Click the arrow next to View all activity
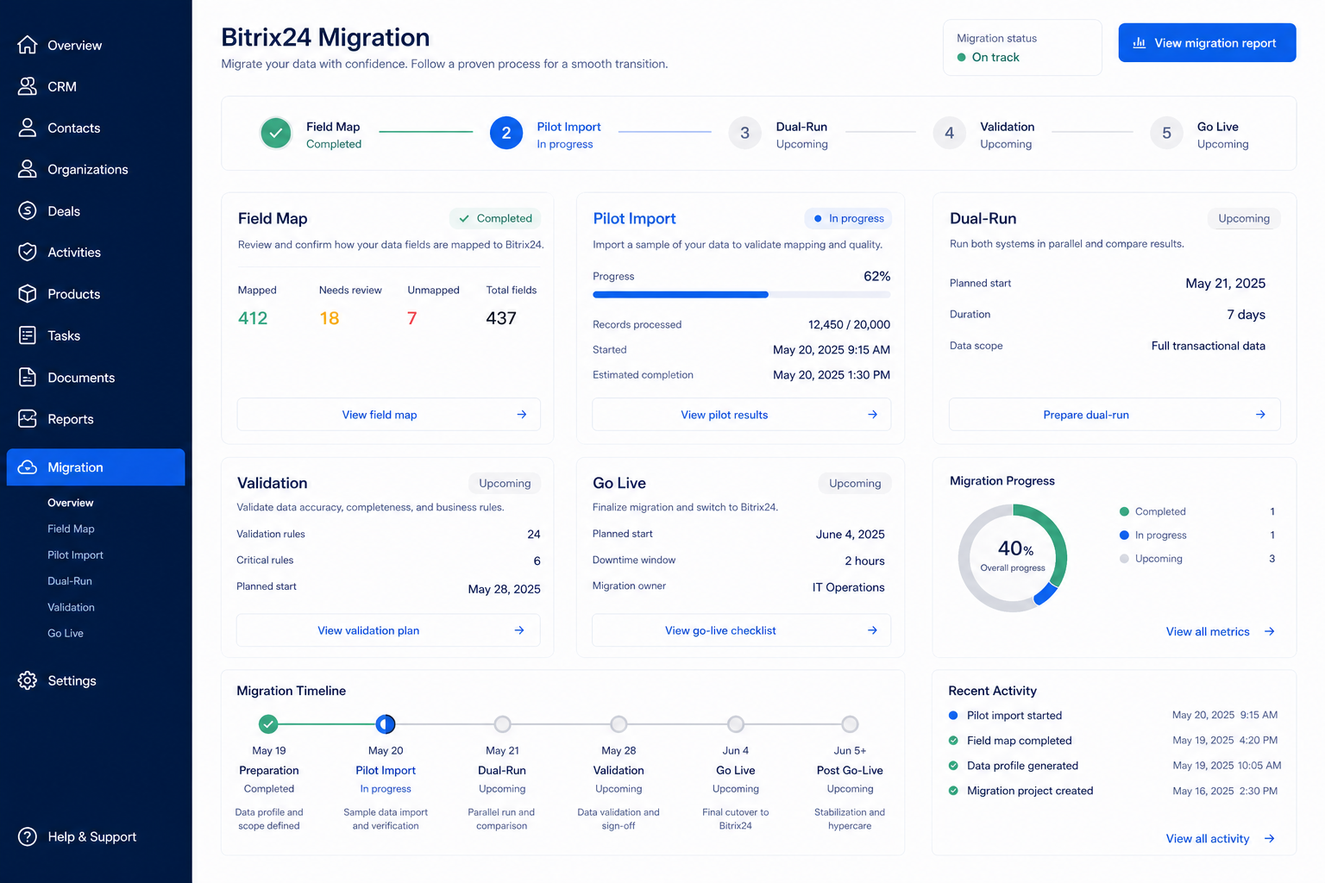The height and width of the screenshot is (883, 1325). pyautogui.click(x=1270, y=838)
